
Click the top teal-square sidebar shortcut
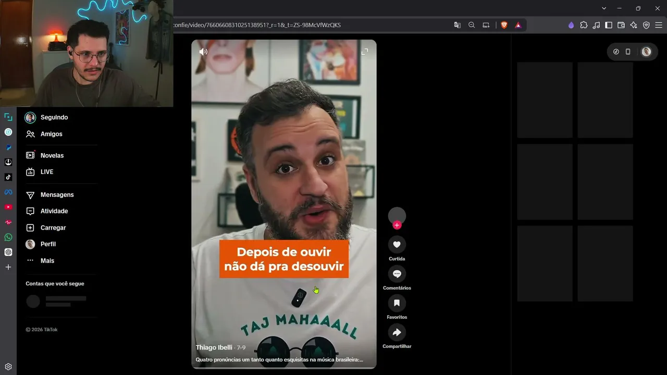pyautogui.click(x=8, y=117)
